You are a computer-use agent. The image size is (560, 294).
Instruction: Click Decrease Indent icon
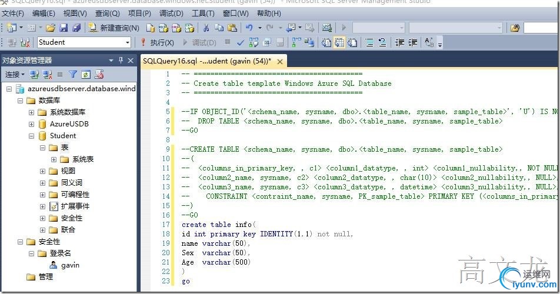[399, 43]
